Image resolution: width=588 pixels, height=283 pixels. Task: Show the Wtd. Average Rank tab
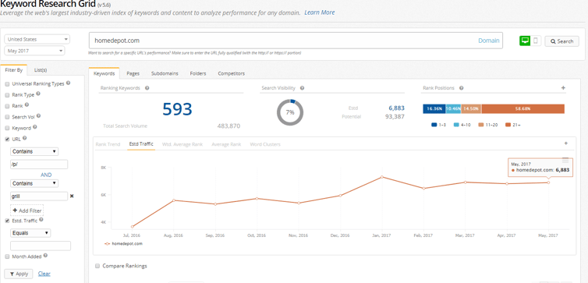click(x=182, y=144)
